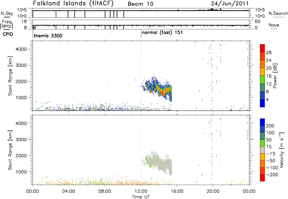This screenshot has height=199, width=288.
Task: Click the 'Velocity [m s-1]' colorbar title
Action: (282, 150)
